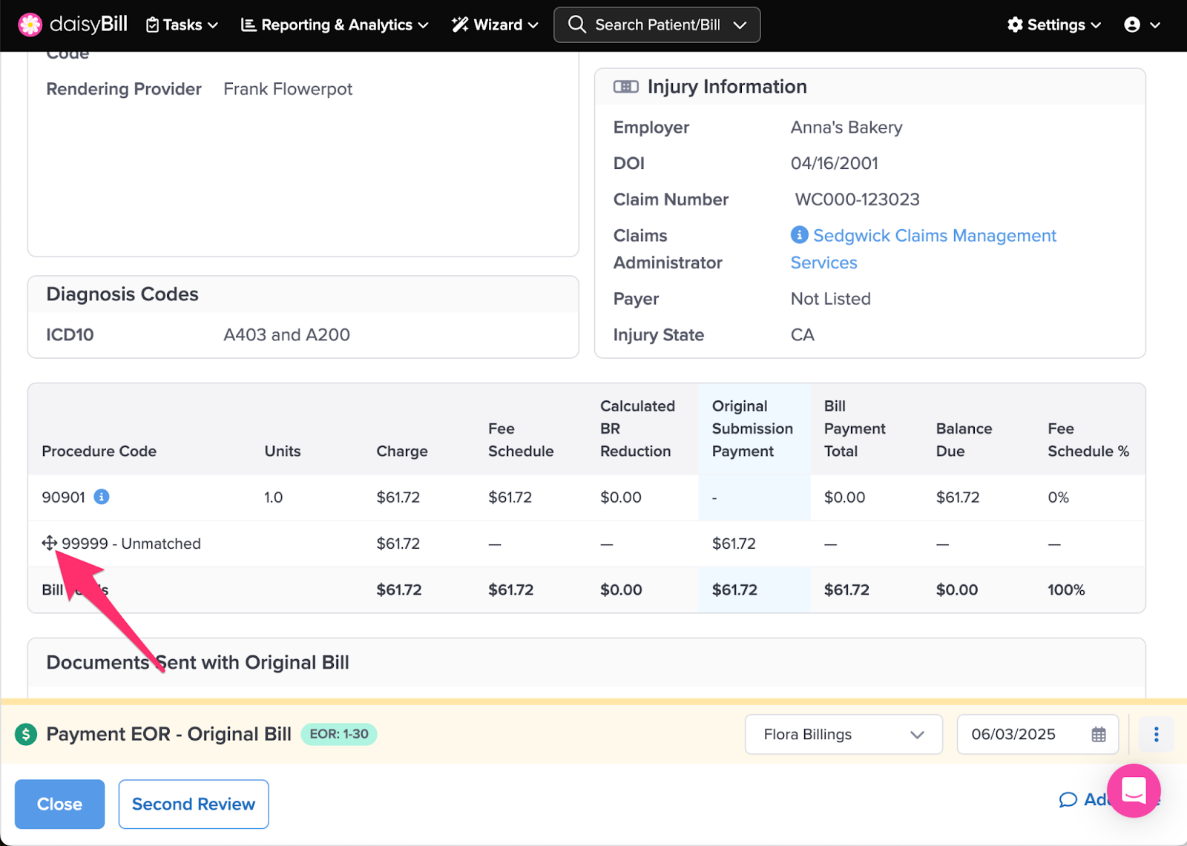Screen dimensions: 1187x846
Task: Click the Units value 1.0
Action: pyautogui.click(x=274, y=497)
